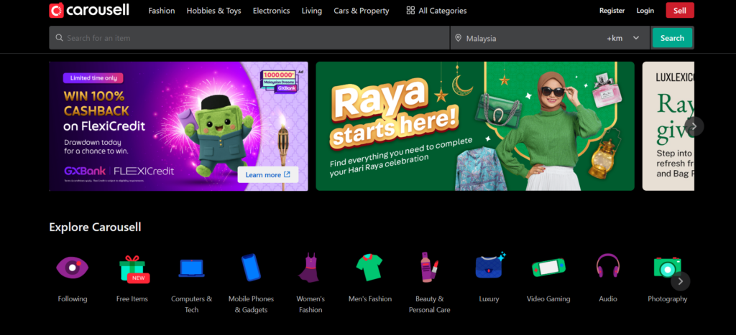Open the Women's Fashion dress icon
Screen dimensions: 736x335
[309, 268]
